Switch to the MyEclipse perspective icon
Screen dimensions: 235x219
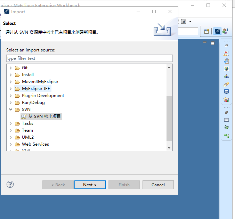218,31
